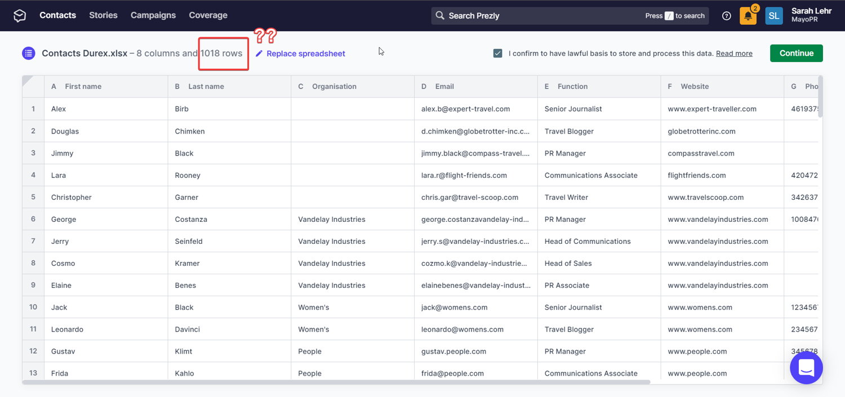Screen dimensions: 845x397
Task: Click the Contacts Durex.xlsx file name
Action: (x=84, y=53)
